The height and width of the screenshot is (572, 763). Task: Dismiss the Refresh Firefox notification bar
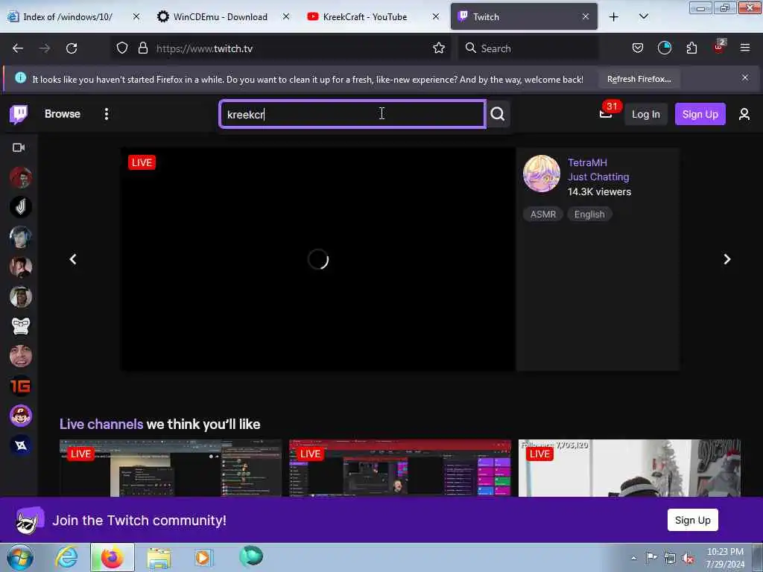point(745,77)
